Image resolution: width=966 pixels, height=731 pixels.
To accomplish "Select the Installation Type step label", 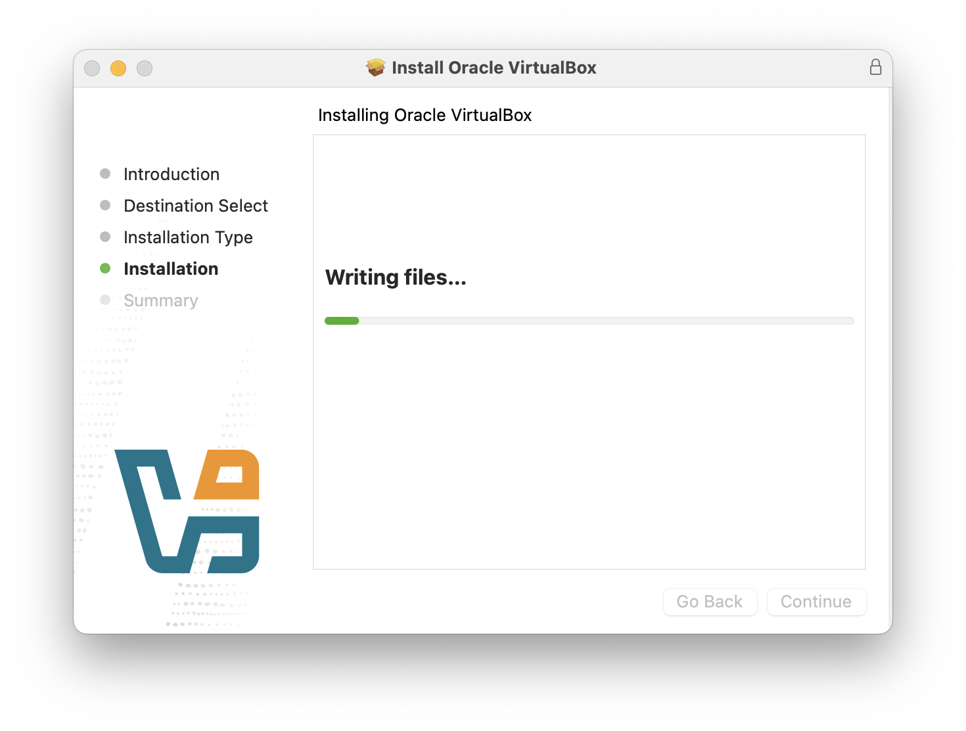I will click(188, 237).
